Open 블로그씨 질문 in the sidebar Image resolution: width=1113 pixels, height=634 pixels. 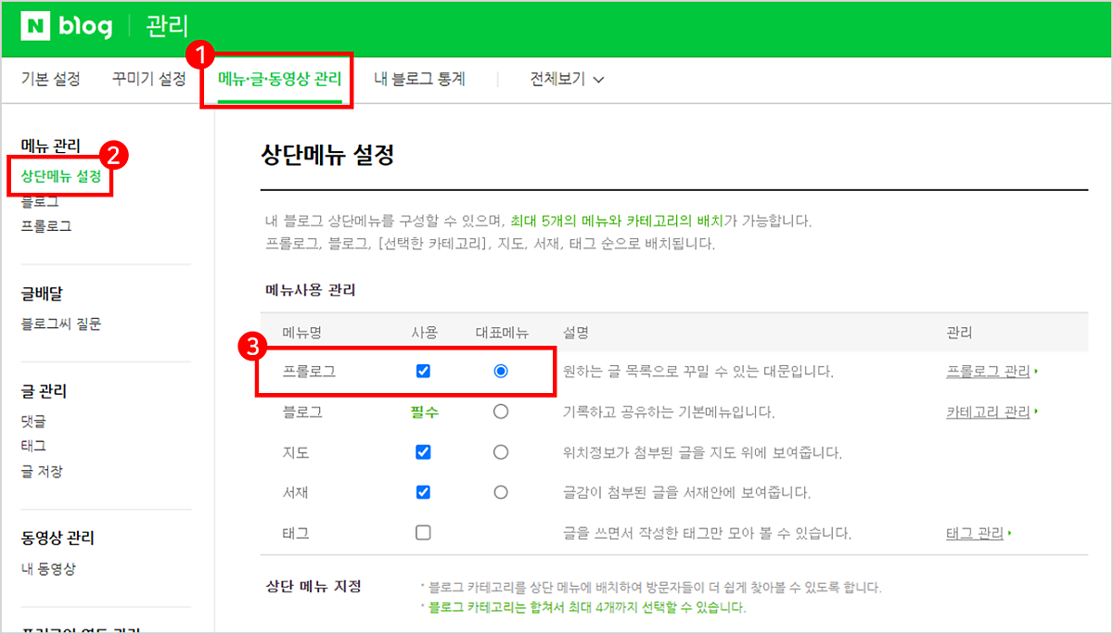[61, 324]
